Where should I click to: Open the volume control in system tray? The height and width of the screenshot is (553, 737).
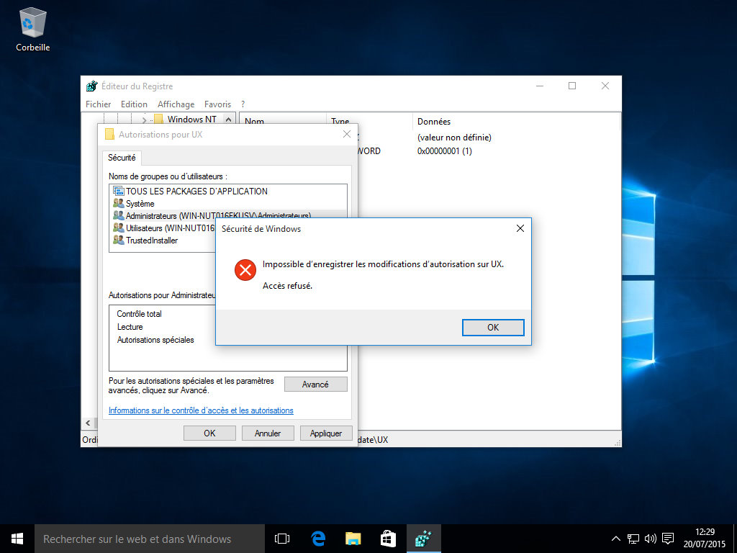click(x=651, y=539)
